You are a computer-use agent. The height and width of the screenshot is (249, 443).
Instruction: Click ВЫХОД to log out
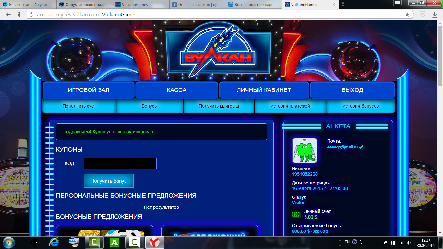(x=353, y=90)
